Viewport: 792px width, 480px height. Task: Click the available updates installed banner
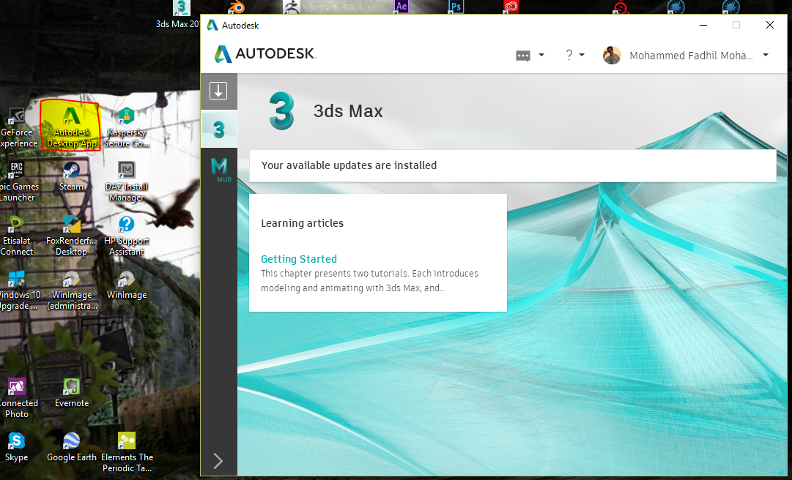[512, 165]
